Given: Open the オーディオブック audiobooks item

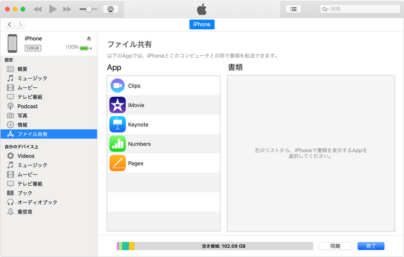Looking at the screenshot, I should pos(48,202).
